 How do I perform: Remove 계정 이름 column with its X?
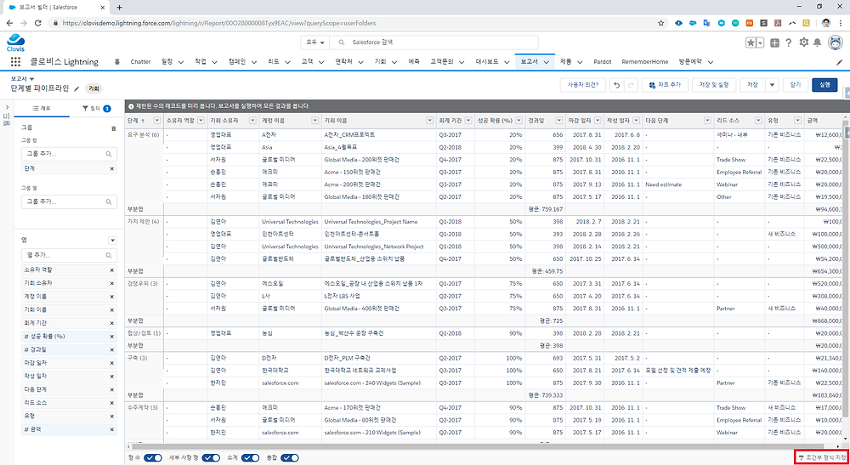[111, 297]
